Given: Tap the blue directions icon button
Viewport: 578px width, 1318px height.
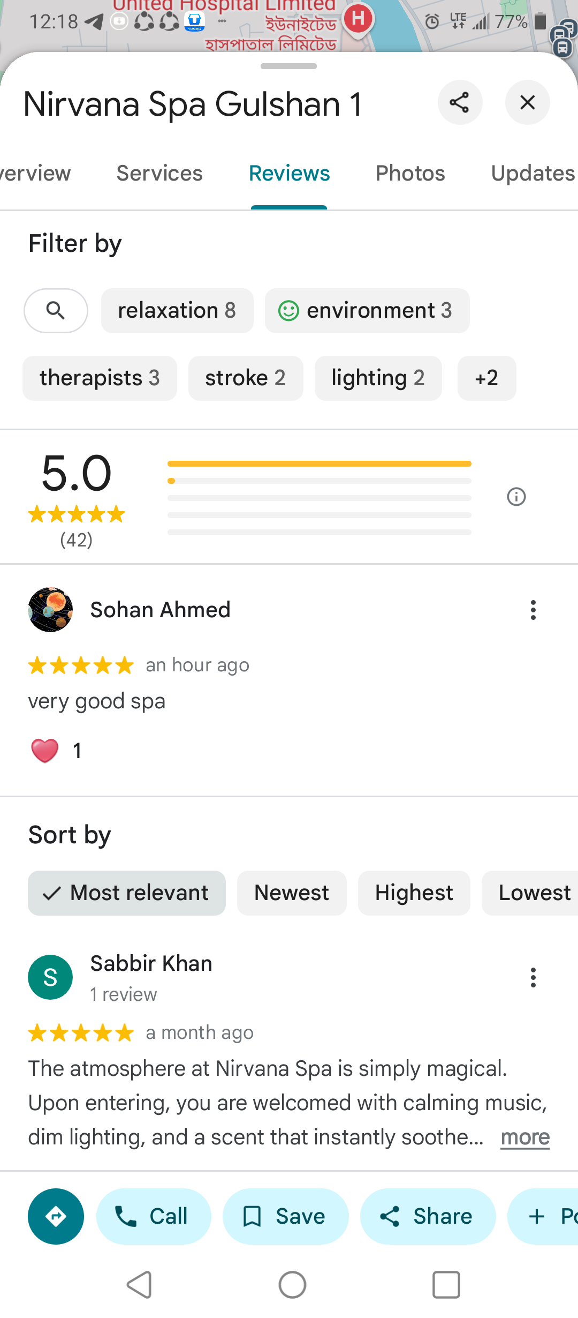Looking at the screenshot, I should pos(56,1216).
